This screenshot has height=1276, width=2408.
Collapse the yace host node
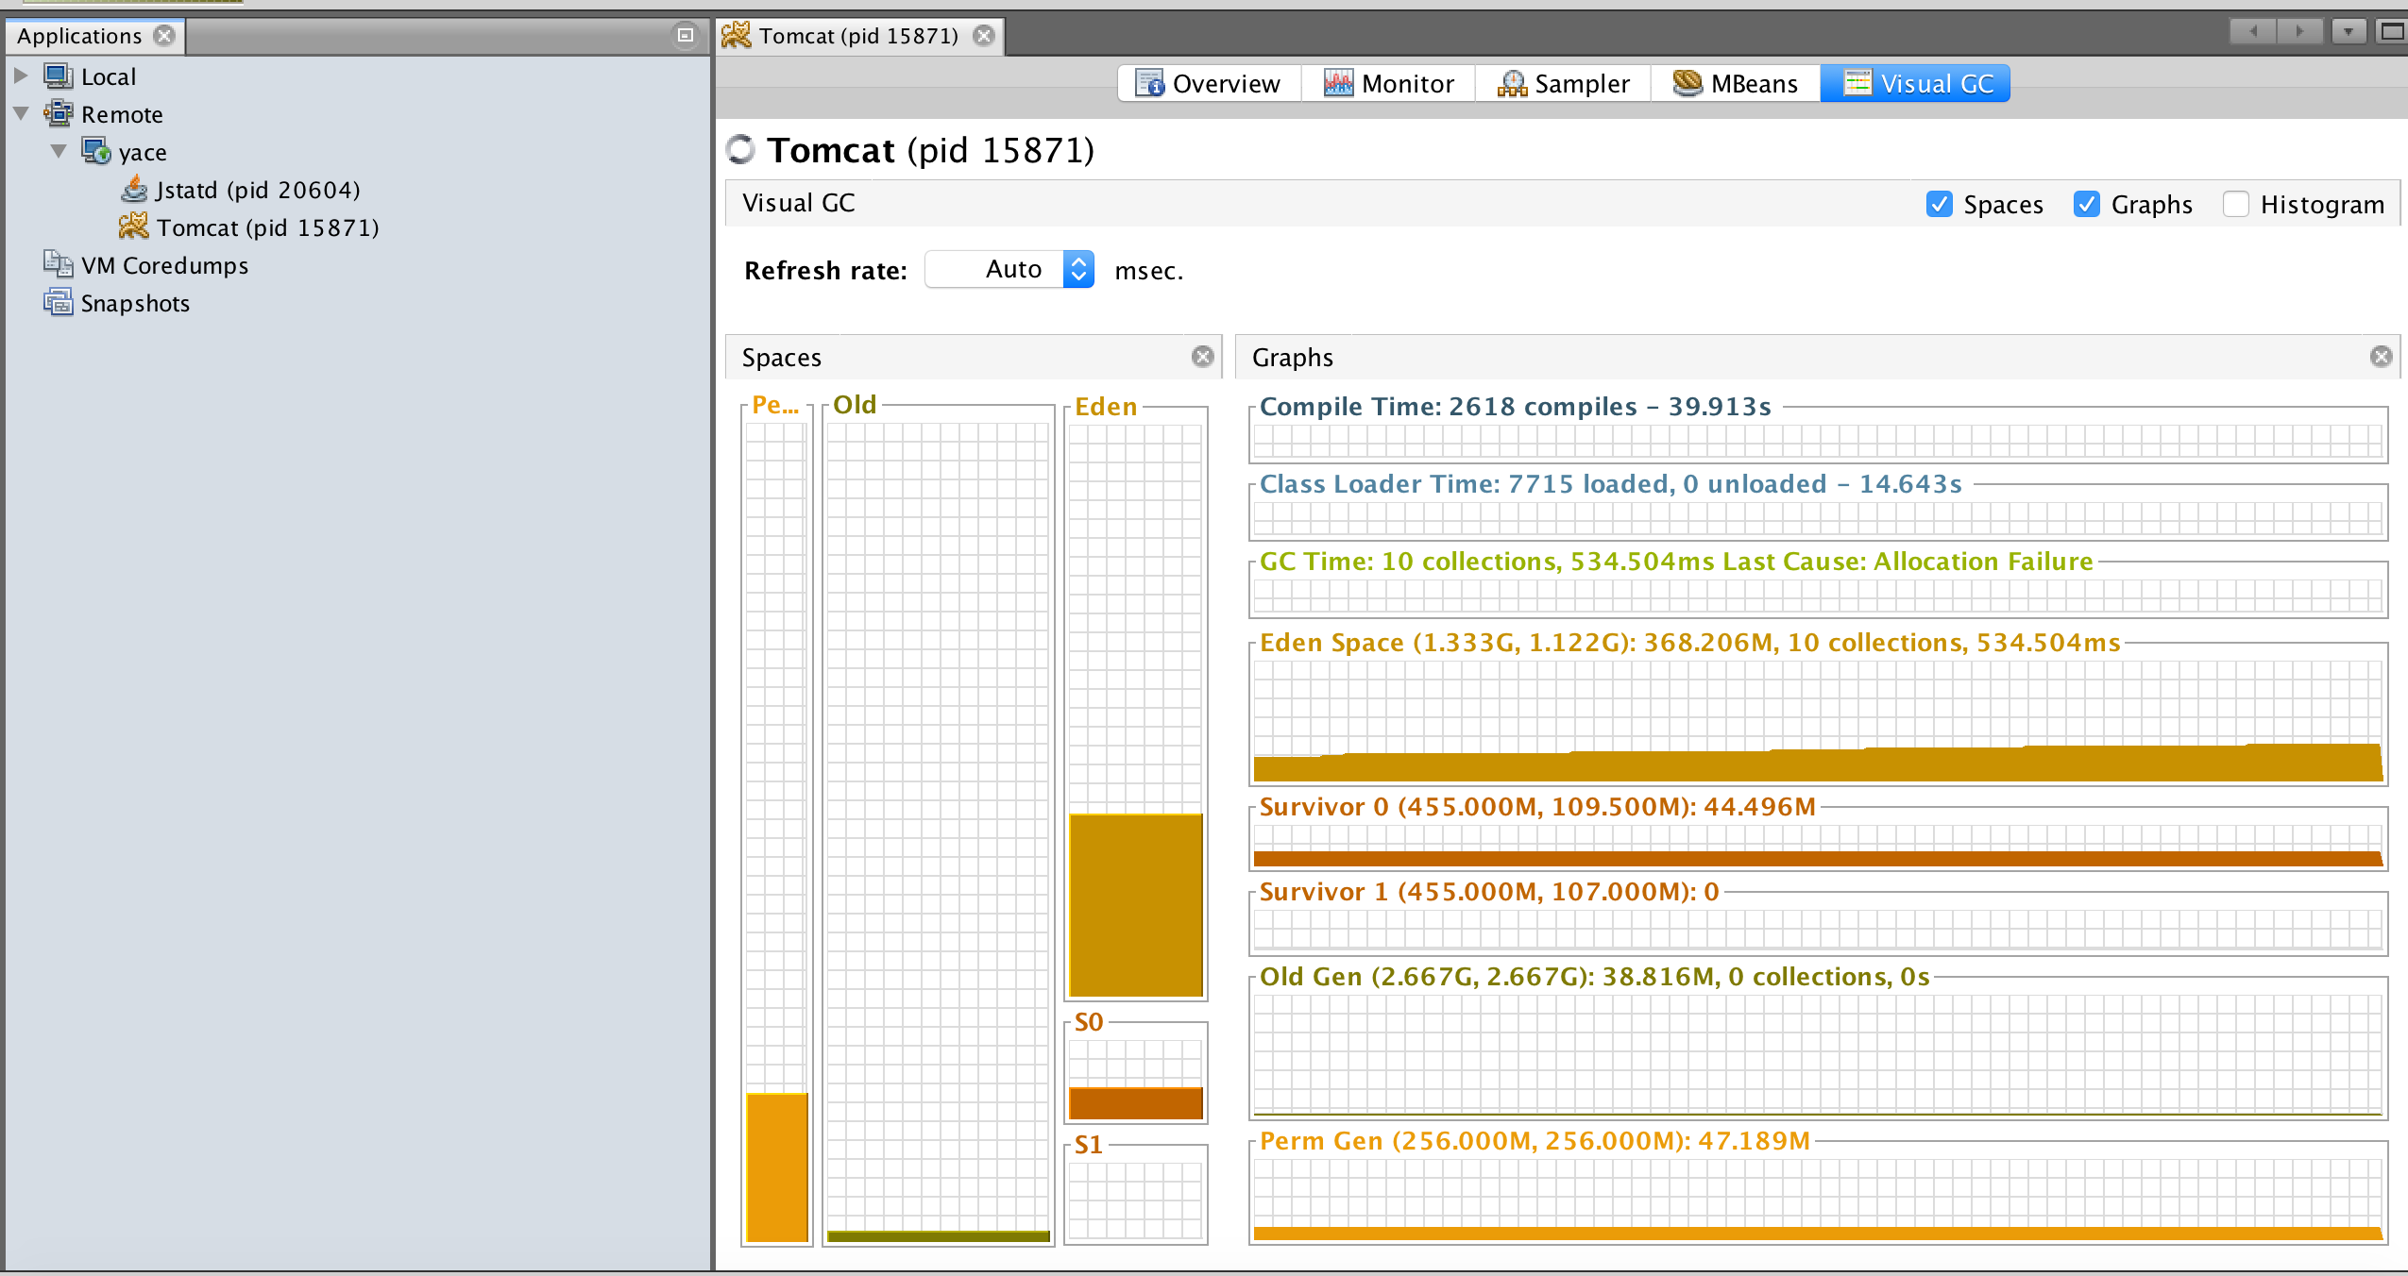[59, 151]
